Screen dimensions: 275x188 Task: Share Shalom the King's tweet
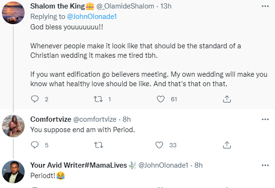(x=227, y=99)
